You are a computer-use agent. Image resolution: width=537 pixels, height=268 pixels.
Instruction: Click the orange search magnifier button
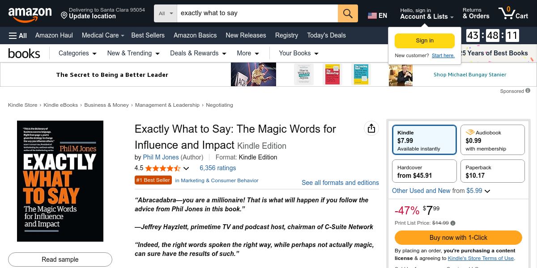[348, 13]
